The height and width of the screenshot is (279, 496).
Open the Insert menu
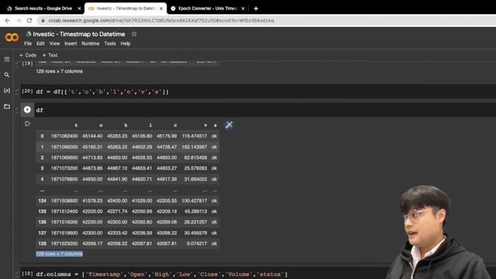point(71,43)
